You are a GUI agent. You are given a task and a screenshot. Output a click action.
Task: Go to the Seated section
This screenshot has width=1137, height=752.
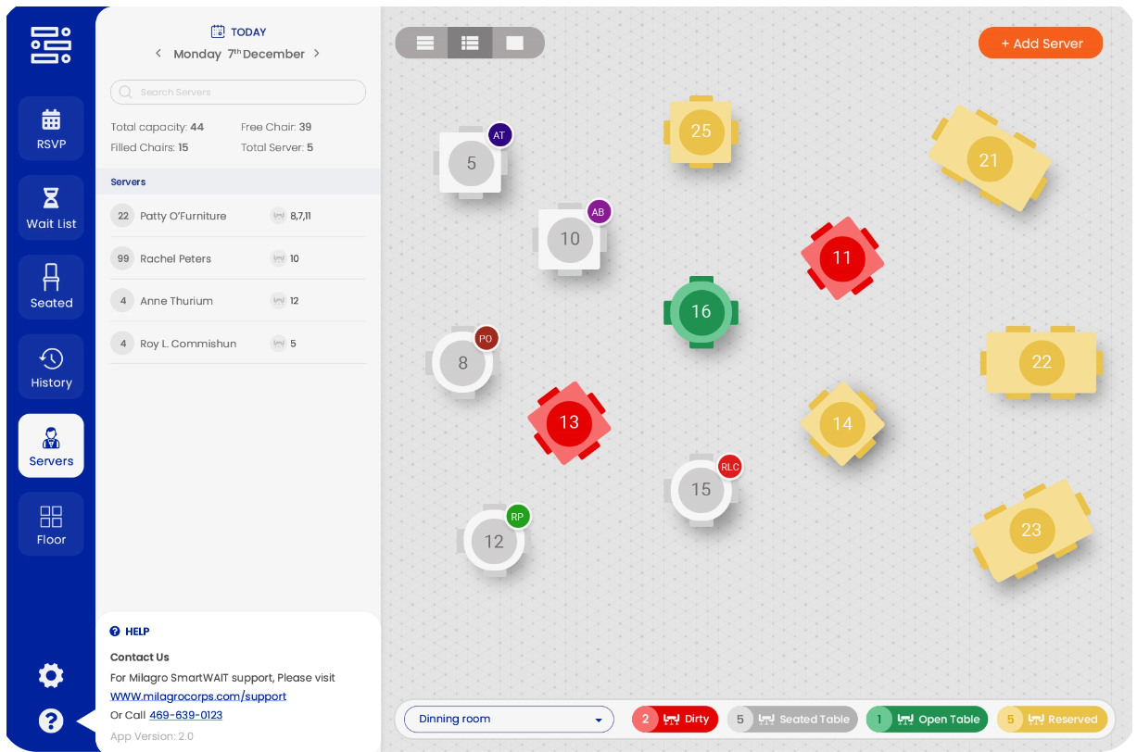click(x=51, y=287)
